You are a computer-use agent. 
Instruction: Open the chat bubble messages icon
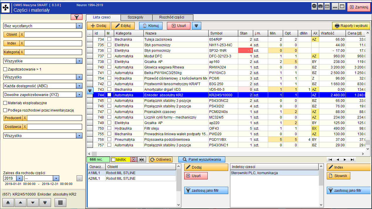click(314, 6)
